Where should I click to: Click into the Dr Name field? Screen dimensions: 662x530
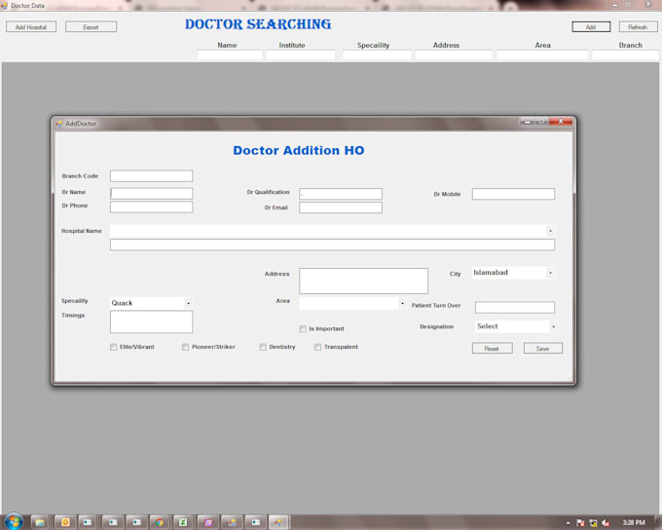tap(151, 194)
